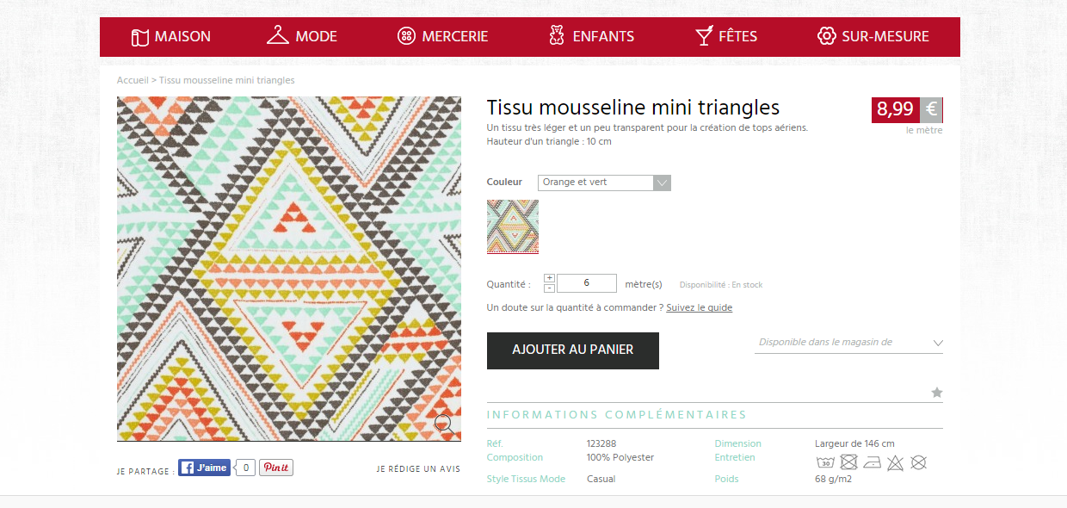
Task: Click the plus stepper to increase quantity
Action: [549, 277]
